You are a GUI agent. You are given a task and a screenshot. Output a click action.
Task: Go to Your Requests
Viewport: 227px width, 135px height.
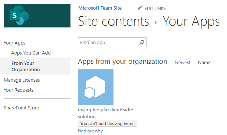click(x=19, y=90)
